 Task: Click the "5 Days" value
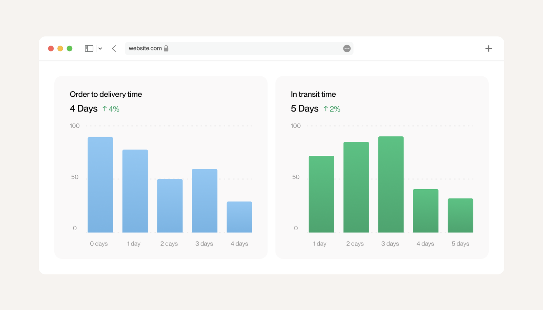tap(305, 109)
